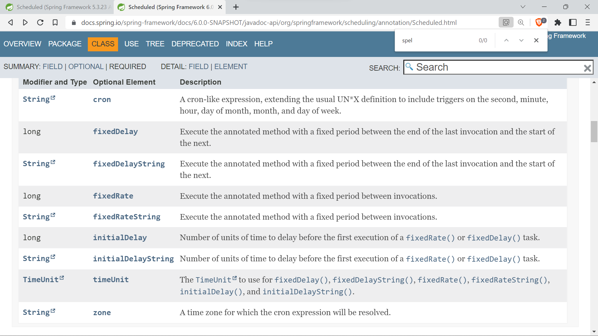This screenshot has width=598, height=336.
Task: Open TimeUnit type link in Modifier column
Action: tap(43, 280)
